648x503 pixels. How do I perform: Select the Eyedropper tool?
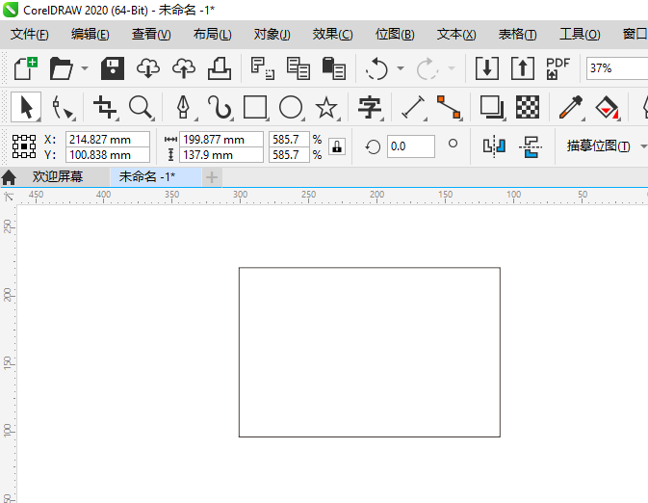[x=572, y=107]
